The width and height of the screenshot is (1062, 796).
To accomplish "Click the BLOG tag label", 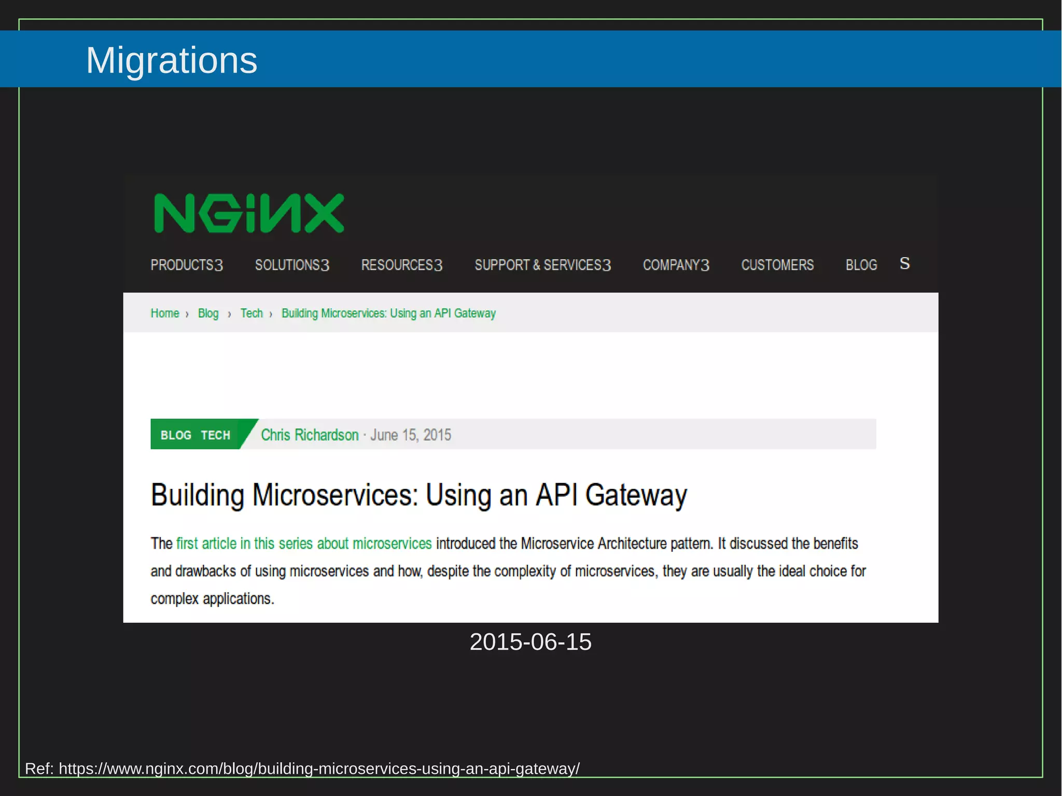I will click(x=176, y=435).
